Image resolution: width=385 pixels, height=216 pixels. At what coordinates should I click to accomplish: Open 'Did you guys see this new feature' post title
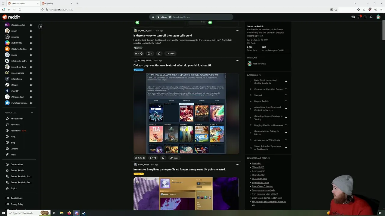click(172, 65)
